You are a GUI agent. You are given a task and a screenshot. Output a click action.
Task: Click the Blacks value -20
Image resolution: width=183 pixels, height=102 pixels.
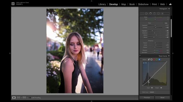(x=167, y=37)
